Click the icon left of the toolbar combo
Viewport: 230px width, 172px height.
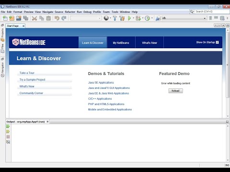(x=158, y=18)
